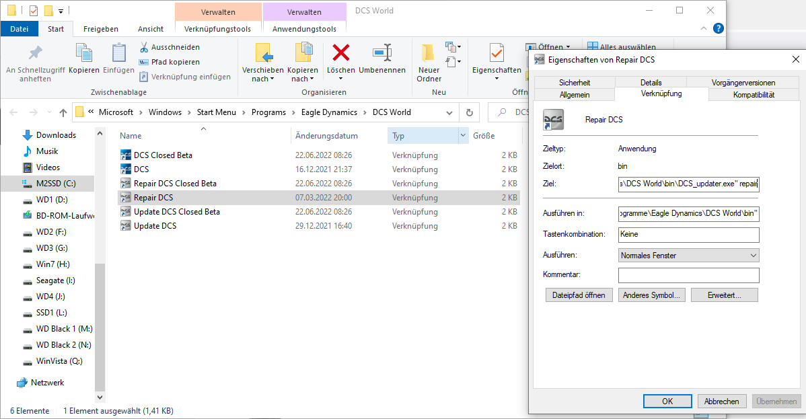Click the Ausschneiden scissors command

click(x=170, y=47)
